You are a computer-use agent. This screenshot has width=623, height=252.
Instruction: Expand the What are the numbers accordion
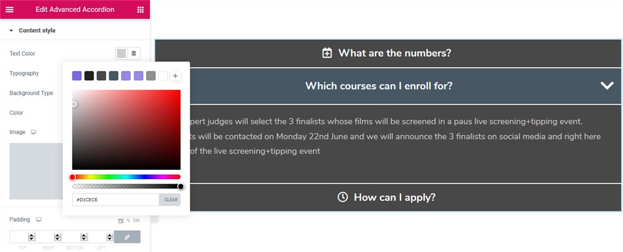click(x=388, y=53)
